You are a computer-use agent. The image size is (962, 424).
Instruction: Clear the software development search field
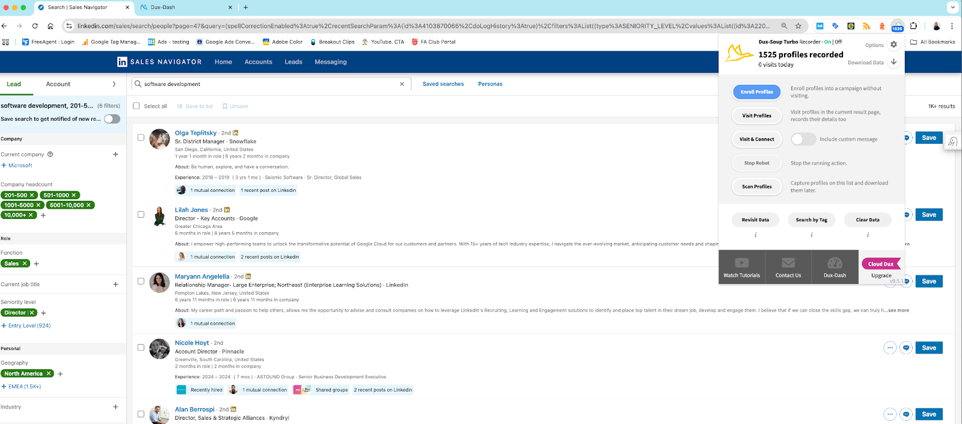(x=402, y=84)
